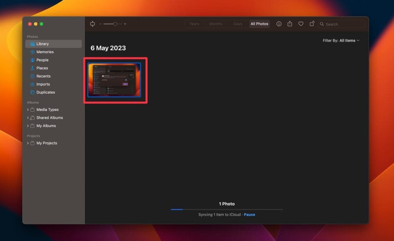Switch to the Days view tab

(x=238, y=24)
